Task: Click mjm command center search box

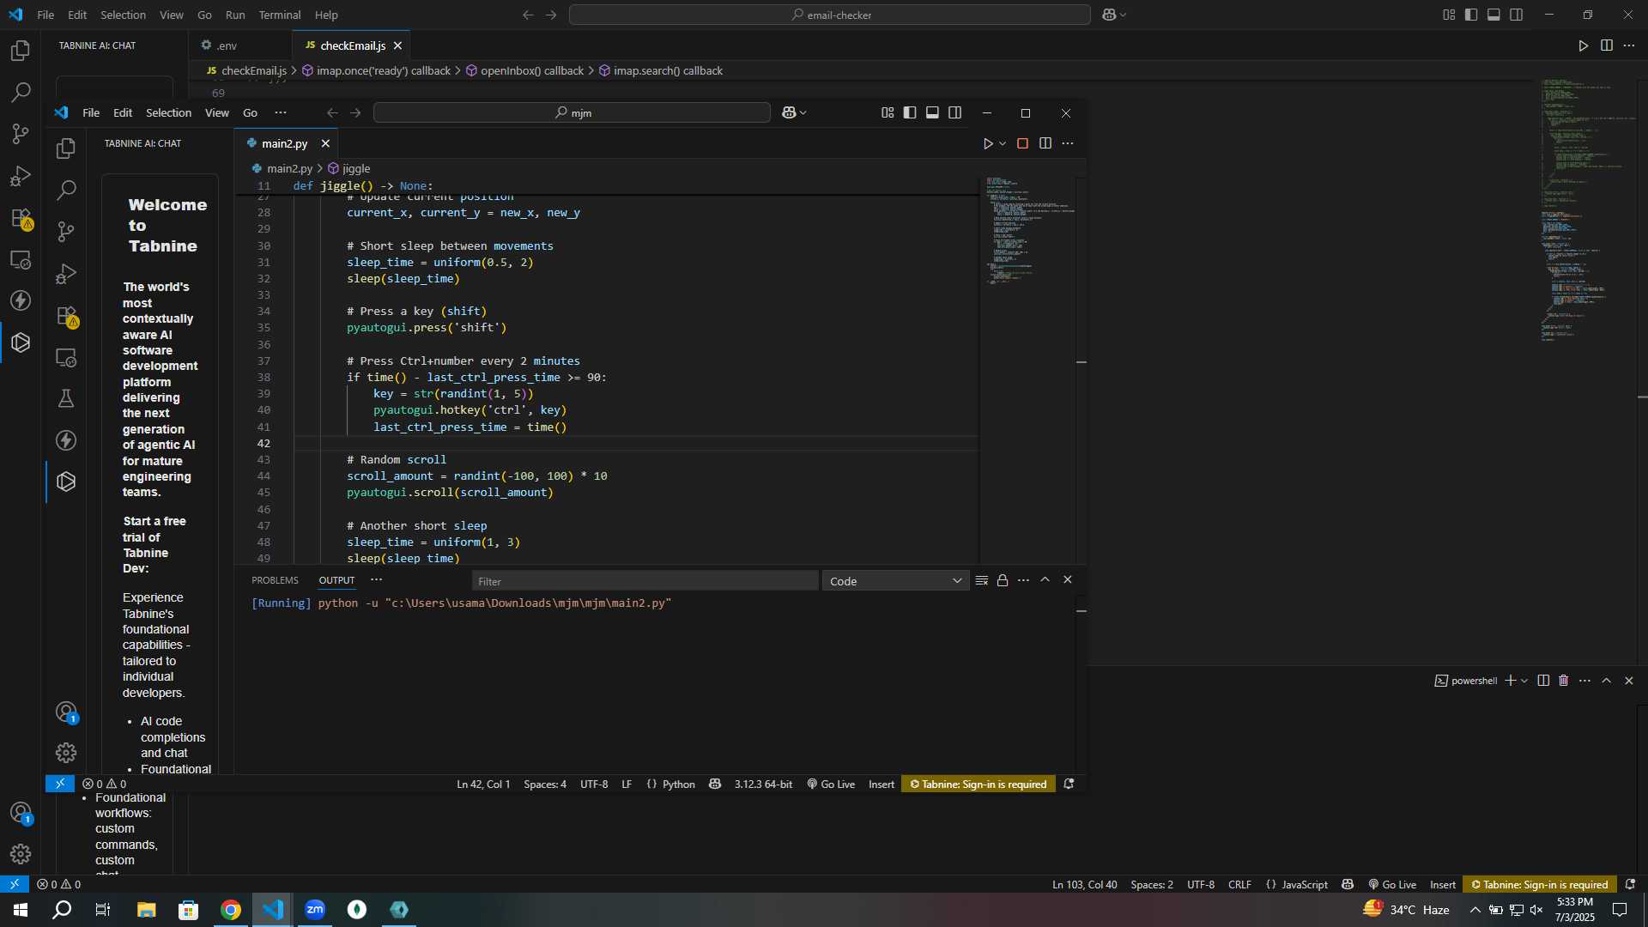Action: 573,112
